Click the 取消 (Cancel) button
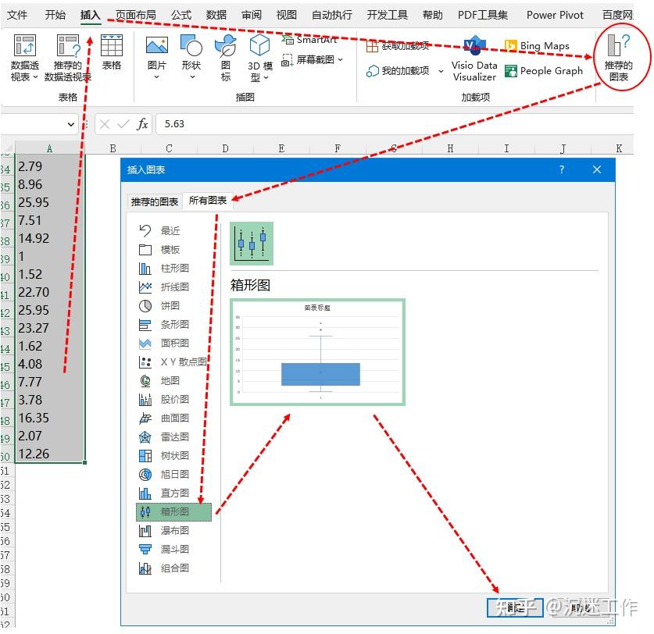The image size is (654, 634). point(581,607)
